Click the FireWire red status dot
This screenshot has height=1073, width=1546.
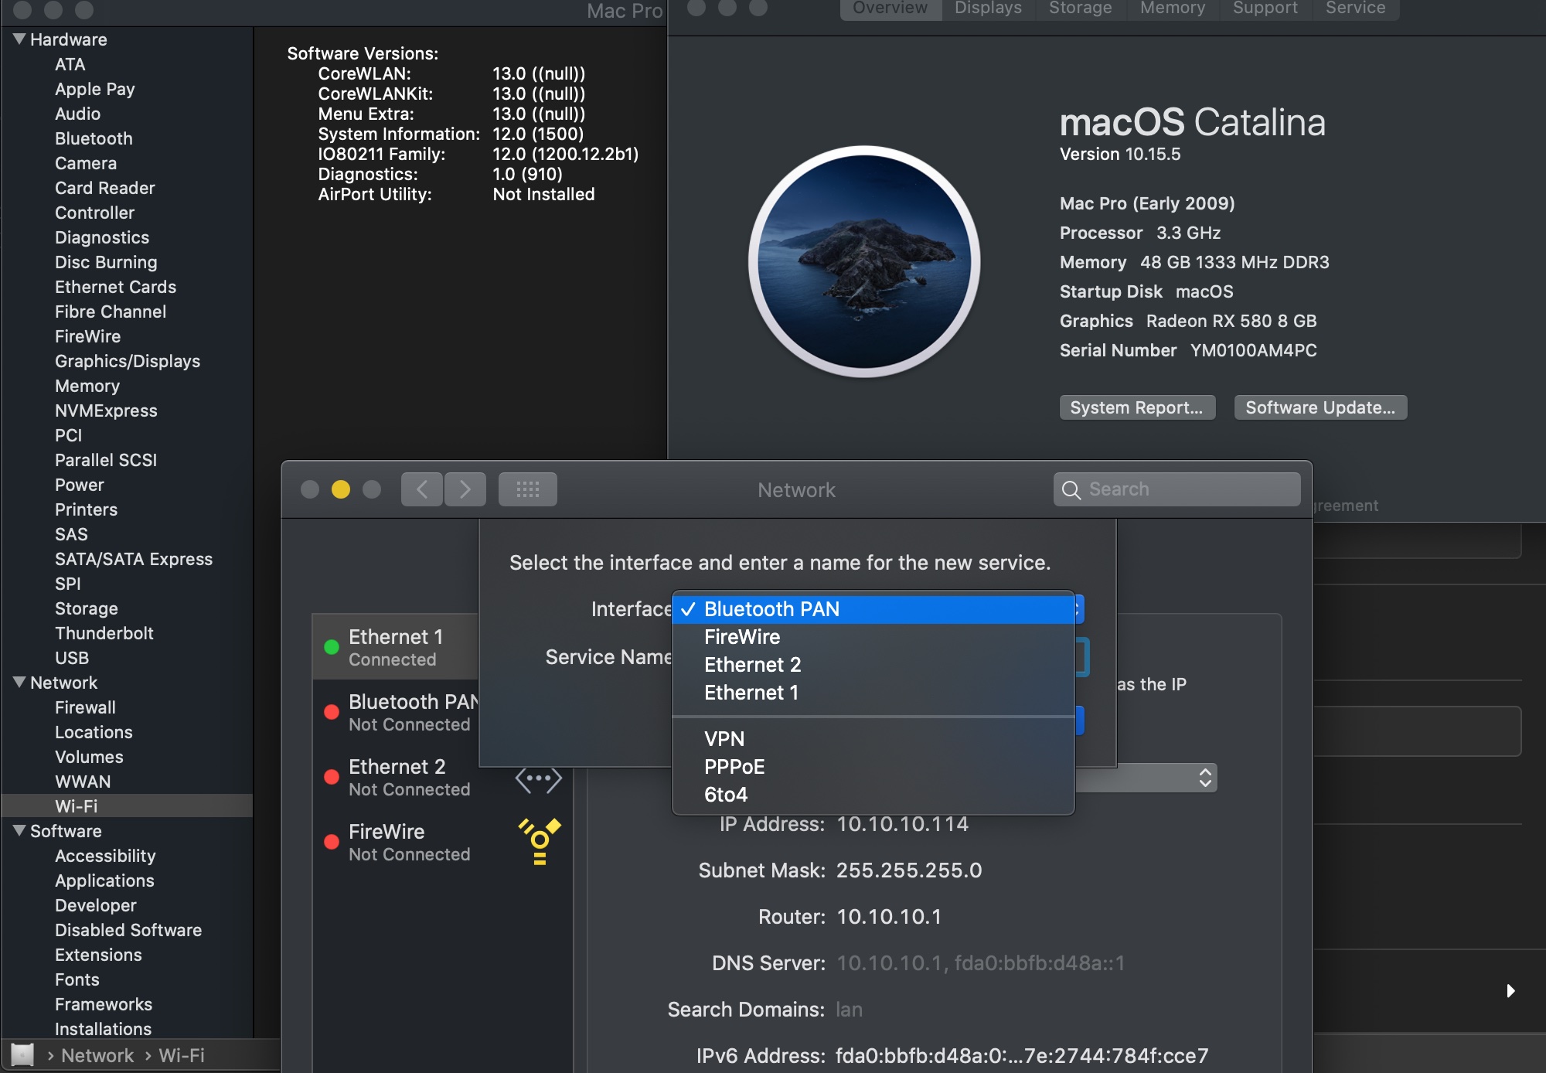pos(332,843)
